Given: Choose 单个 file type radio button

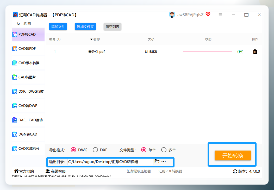Looking at the screenshot, I should (x=144, y=150).
